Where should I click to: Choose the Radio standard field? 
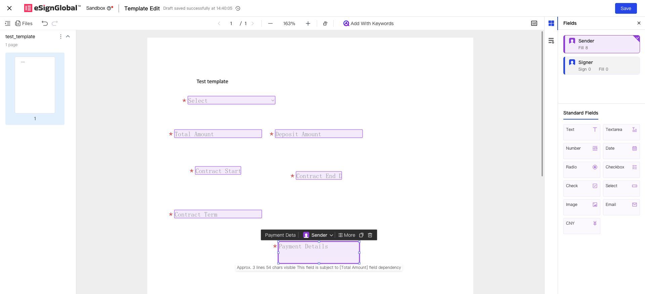pyautogui.click(x=582, y=170)
